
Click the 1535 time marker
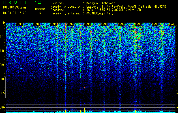(87, 24)
